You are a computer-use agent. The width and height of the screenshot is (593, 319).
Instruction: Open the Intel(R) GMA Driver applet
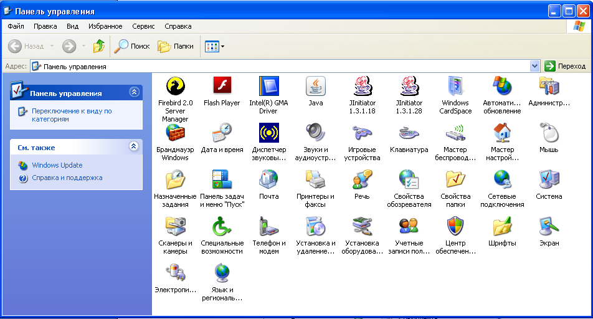tap(268, 86)
